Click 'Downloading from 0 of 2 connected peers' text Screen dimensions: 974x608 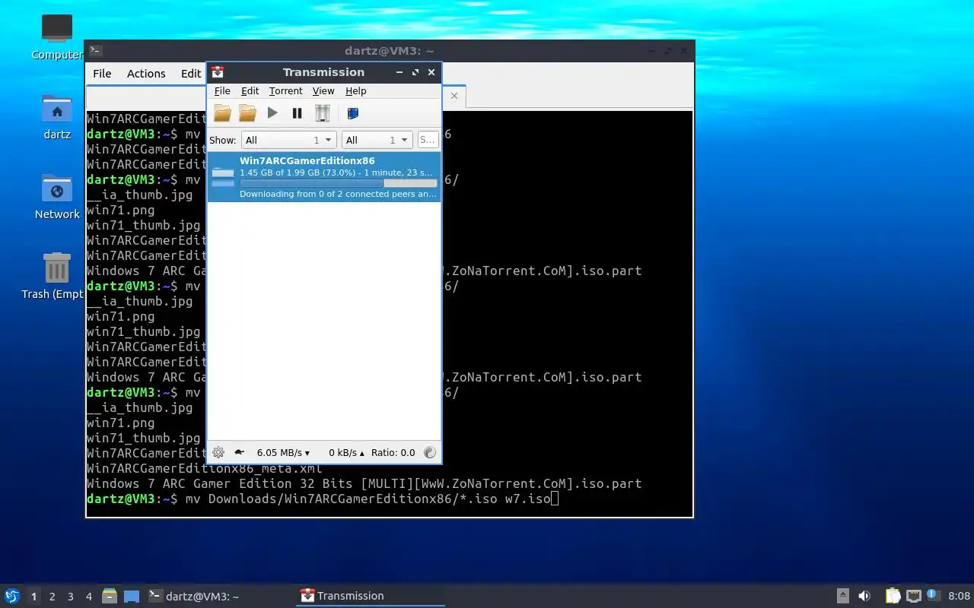coord(338,194)
